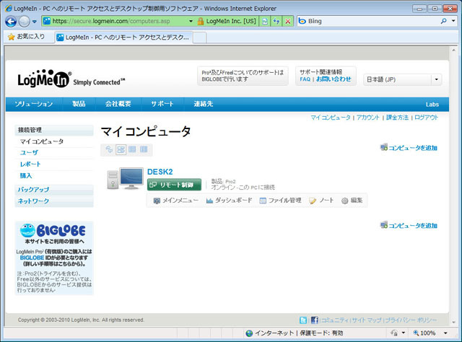Click the ログアウト logout link
462x342 pixels.
coord(427,118)
